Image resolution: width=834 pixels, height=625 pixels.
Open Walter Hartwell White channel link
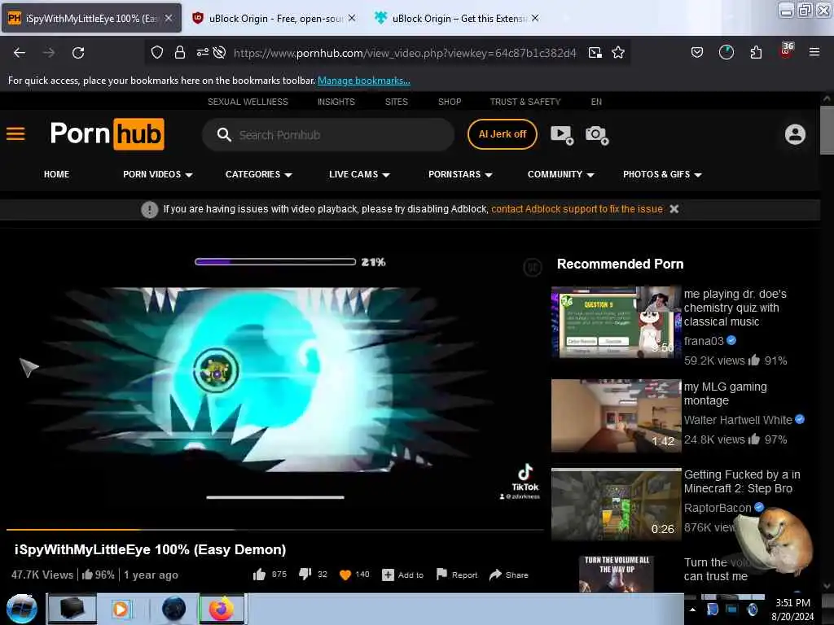tap(738, 420)
